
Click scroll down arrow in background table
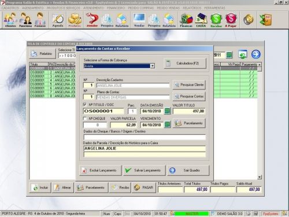coord(260,177)
